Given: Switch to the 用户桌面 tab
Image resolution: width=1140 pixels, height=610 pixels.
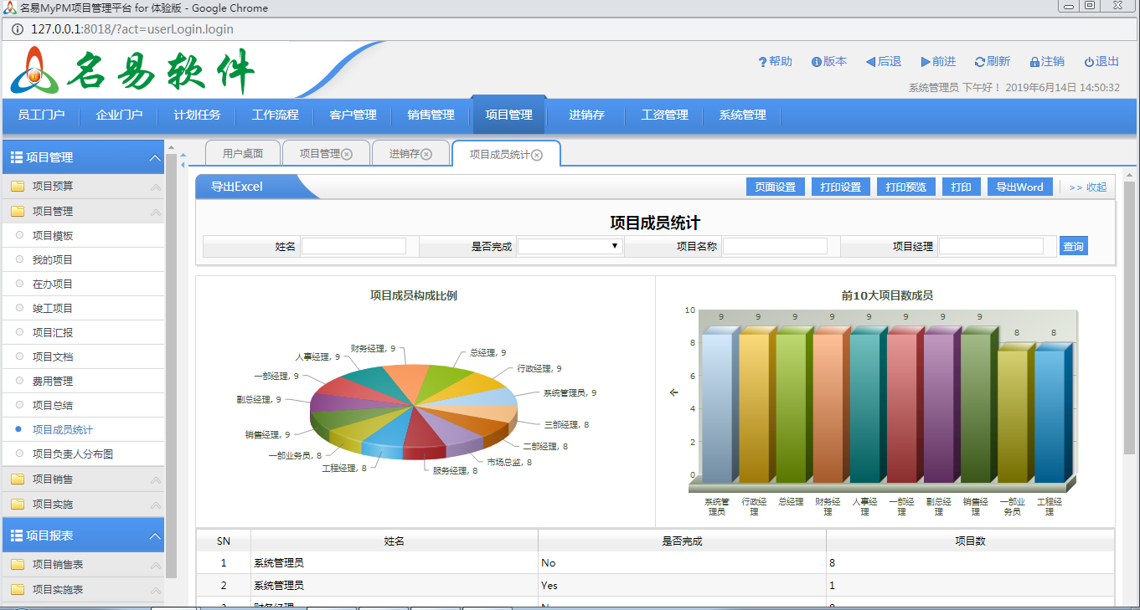Looking at the screenshot, I should (x=243, y=154).
